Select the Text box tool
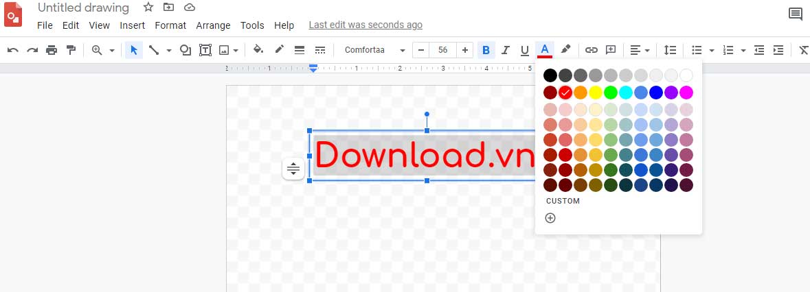810x292 pixels. coord(205,50)
